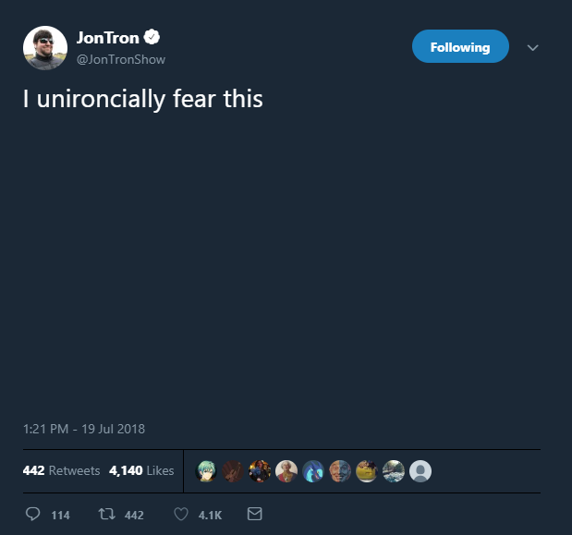Retweet using the retweet arrows icon

(107, 515)
